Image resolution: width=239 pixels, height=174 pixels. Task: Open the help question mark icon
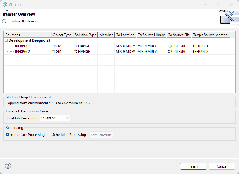pos(8,166)
